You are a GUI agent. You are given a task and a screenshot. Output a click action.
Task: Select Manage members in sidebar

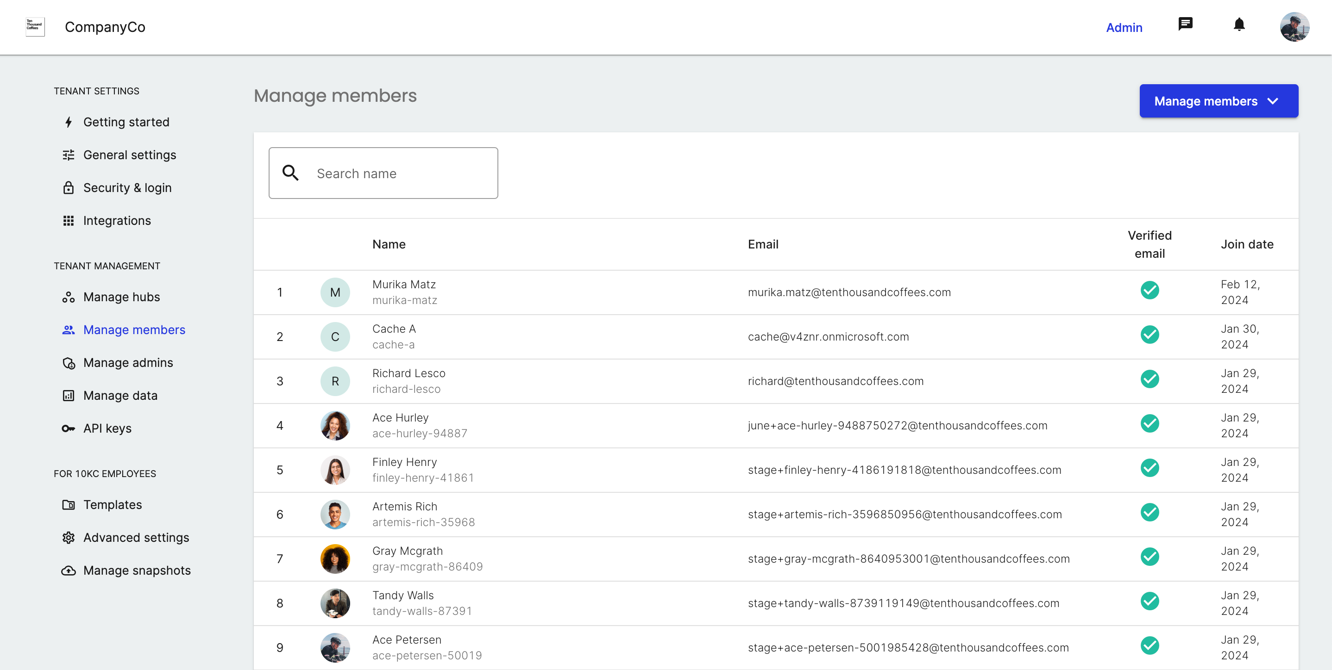pos(134,329)
